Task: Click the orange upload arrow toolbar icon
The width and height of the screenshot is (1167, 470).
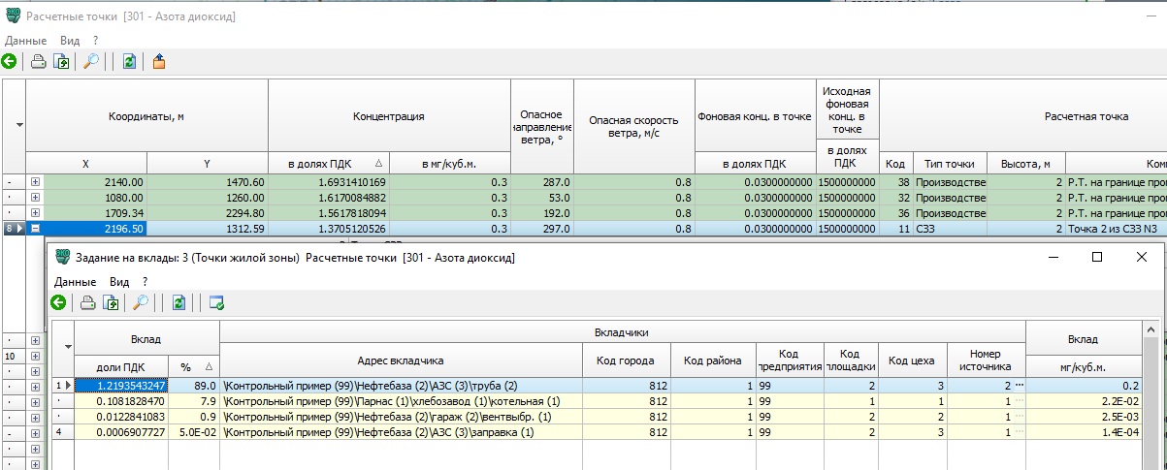Action: click(158, 62)
